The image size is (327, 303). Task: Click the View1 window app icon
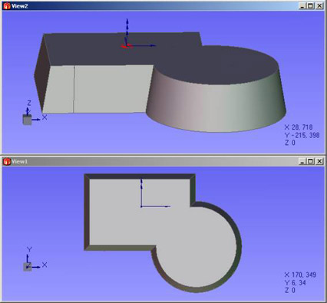[x=7, y=162]
